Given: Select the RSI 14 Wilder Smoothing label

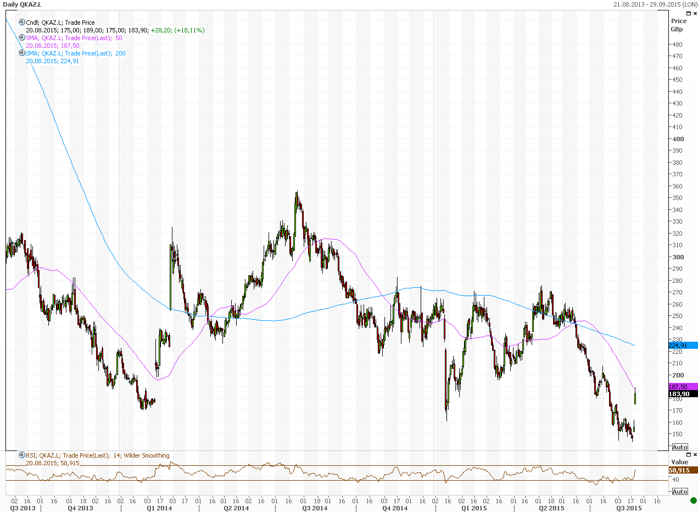Looking at the screenshot, I should [98, 455].
